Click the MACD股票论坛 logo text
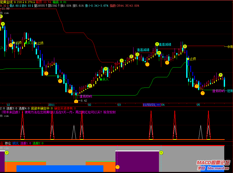Viewport: 233px width, 173px height. coord(213,163)
